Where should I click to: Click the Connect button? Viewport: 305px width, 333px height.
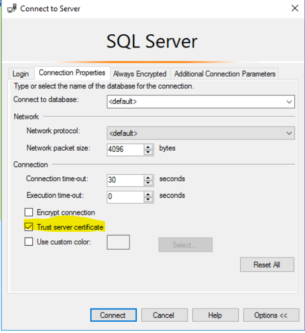pyautogui.click(x=113, y=315)
